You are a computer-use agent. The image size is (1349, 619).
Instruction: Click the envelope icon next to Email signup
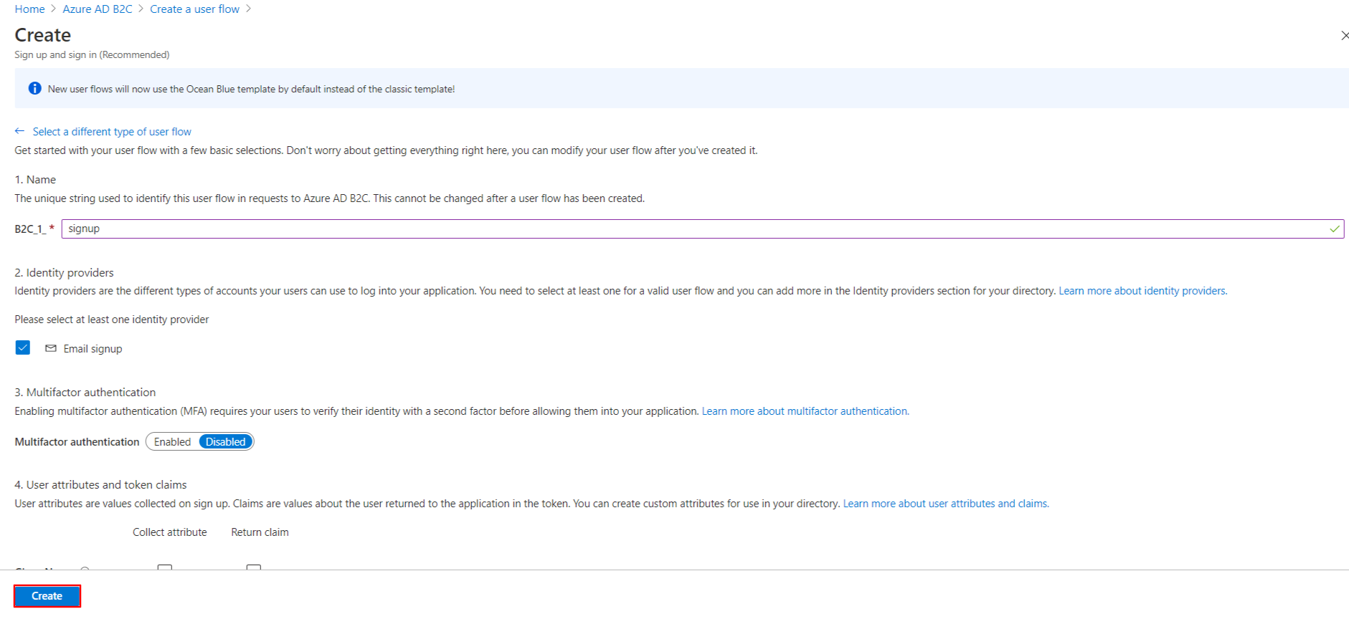[51, 348]
